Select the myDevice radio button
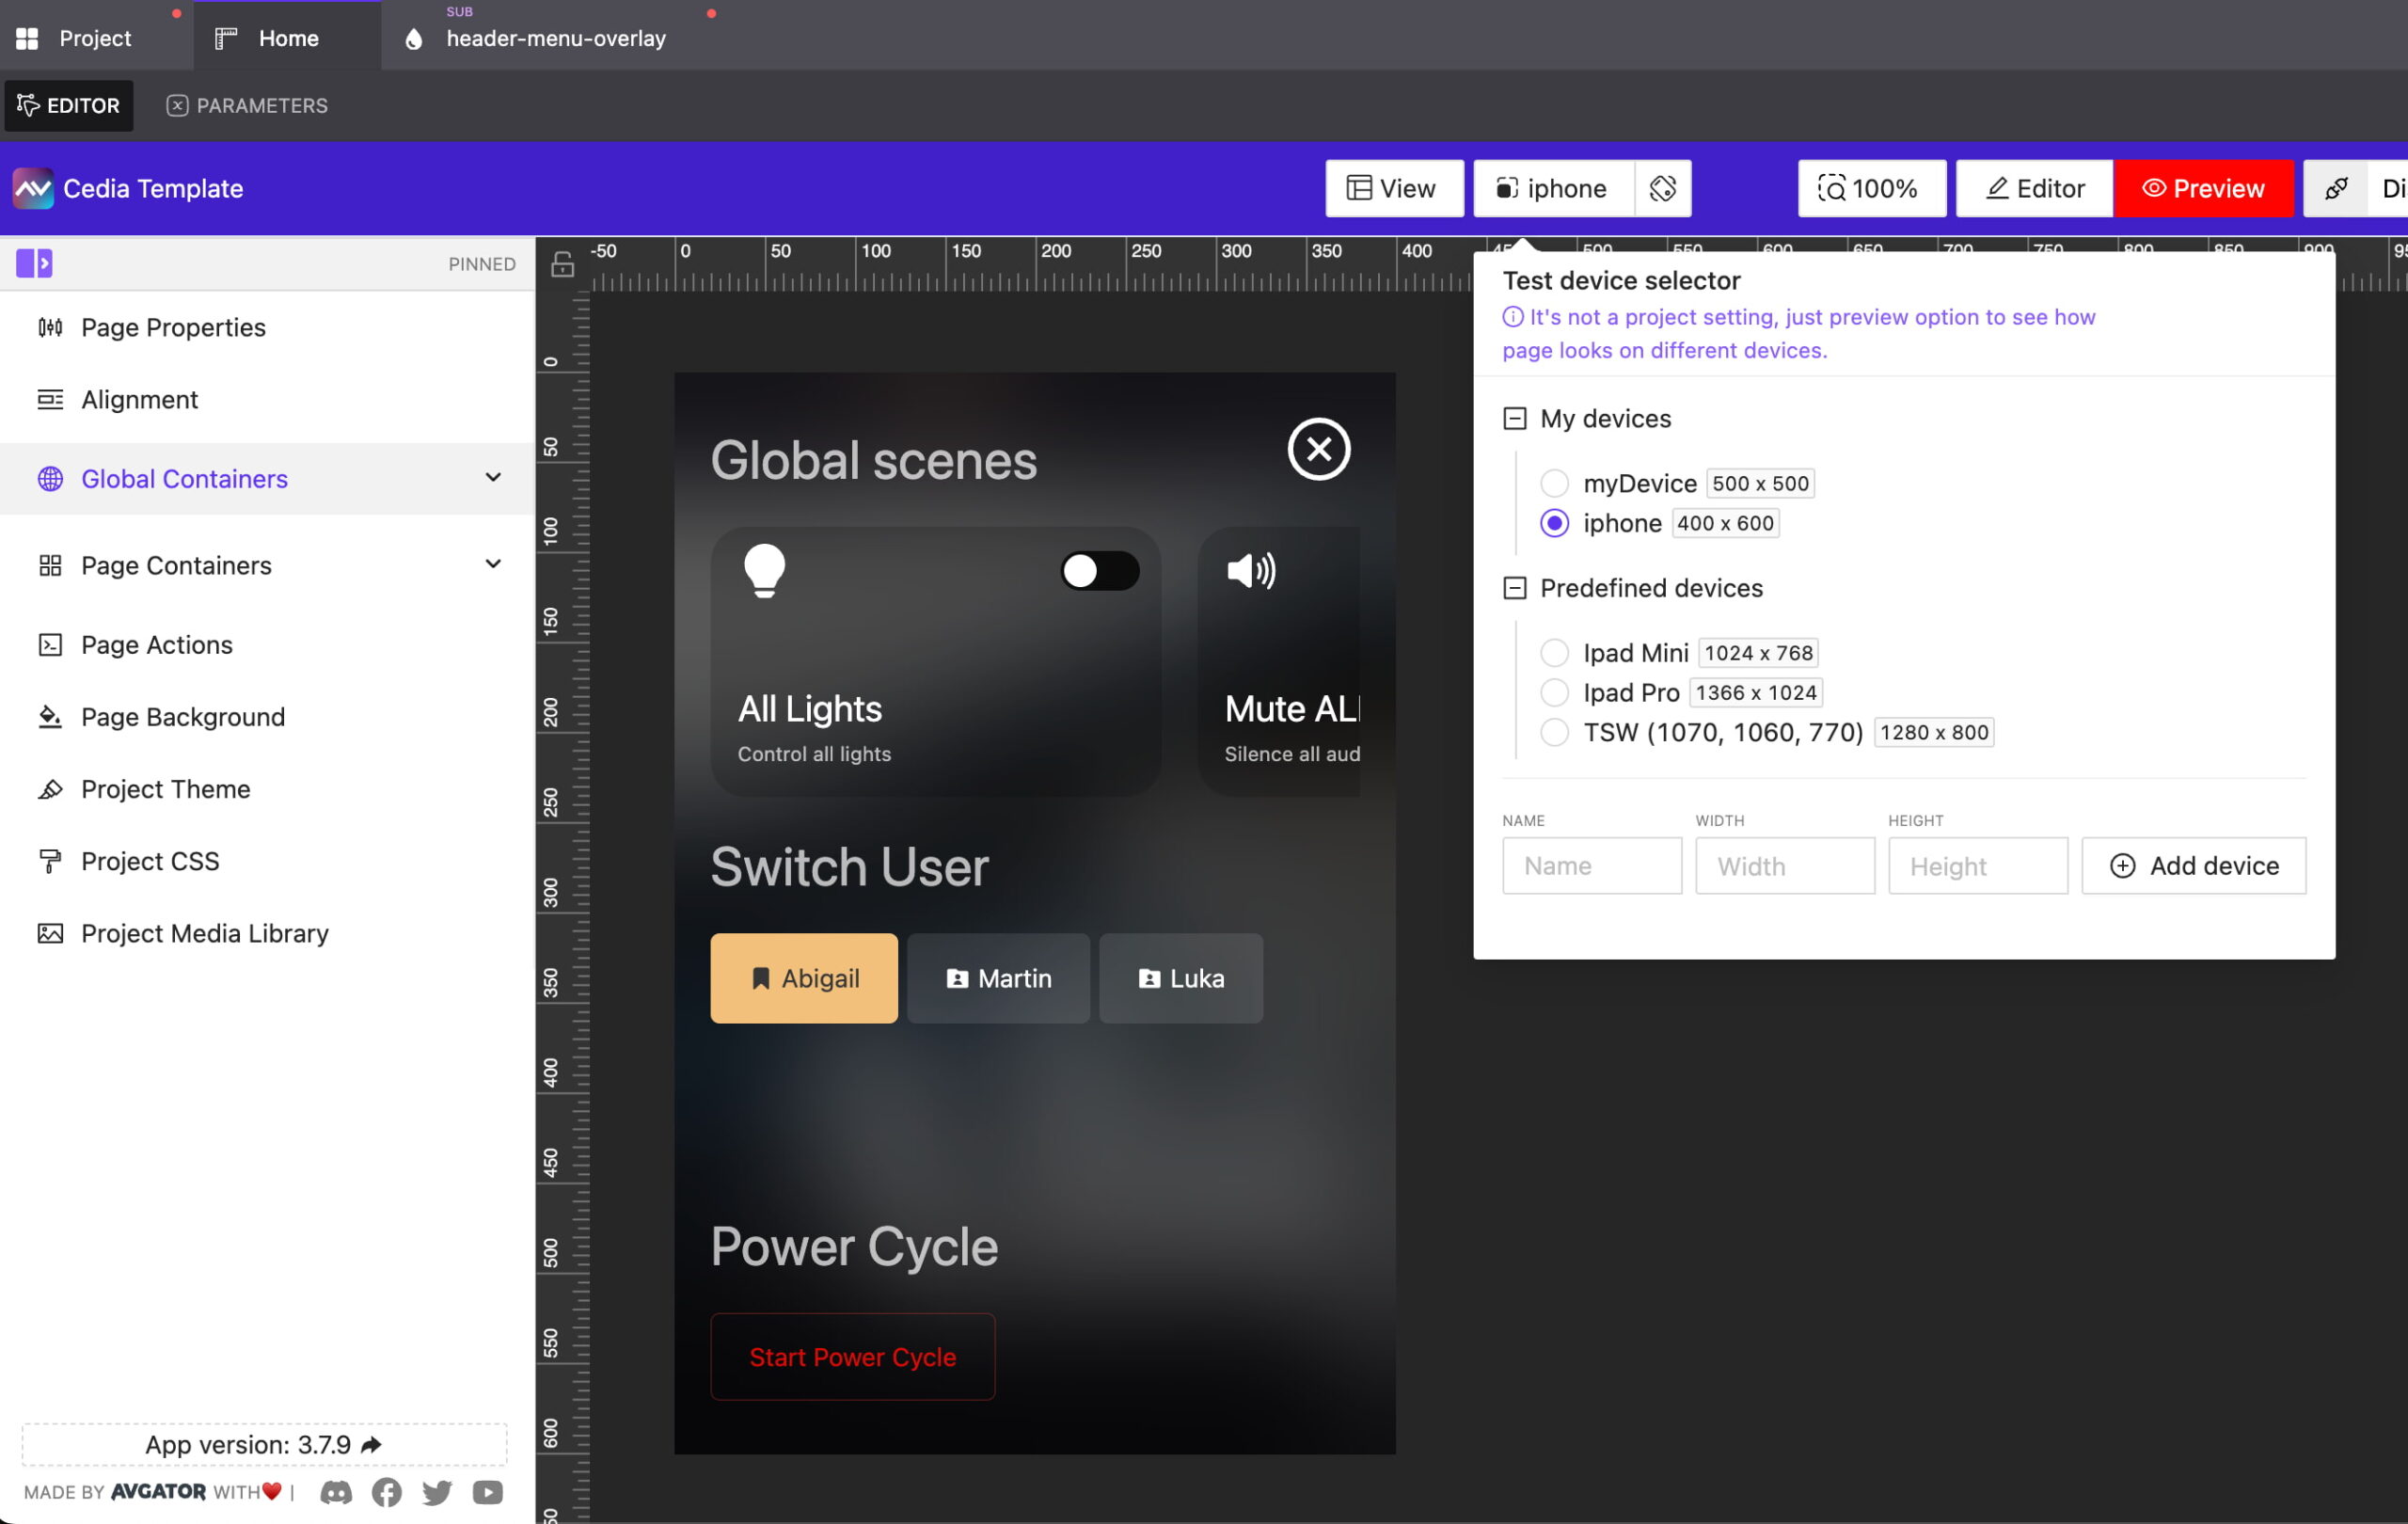 (1555, 483)
